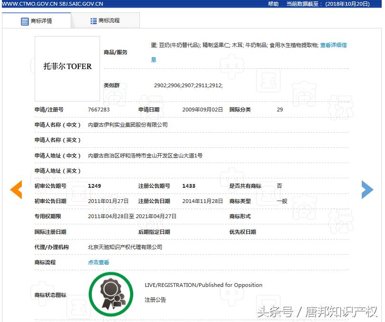Click the 托菲尔 TOFER trademark image
Image resolution: width=385 pixels, height=322 pixels.
[x=66, y=68]
